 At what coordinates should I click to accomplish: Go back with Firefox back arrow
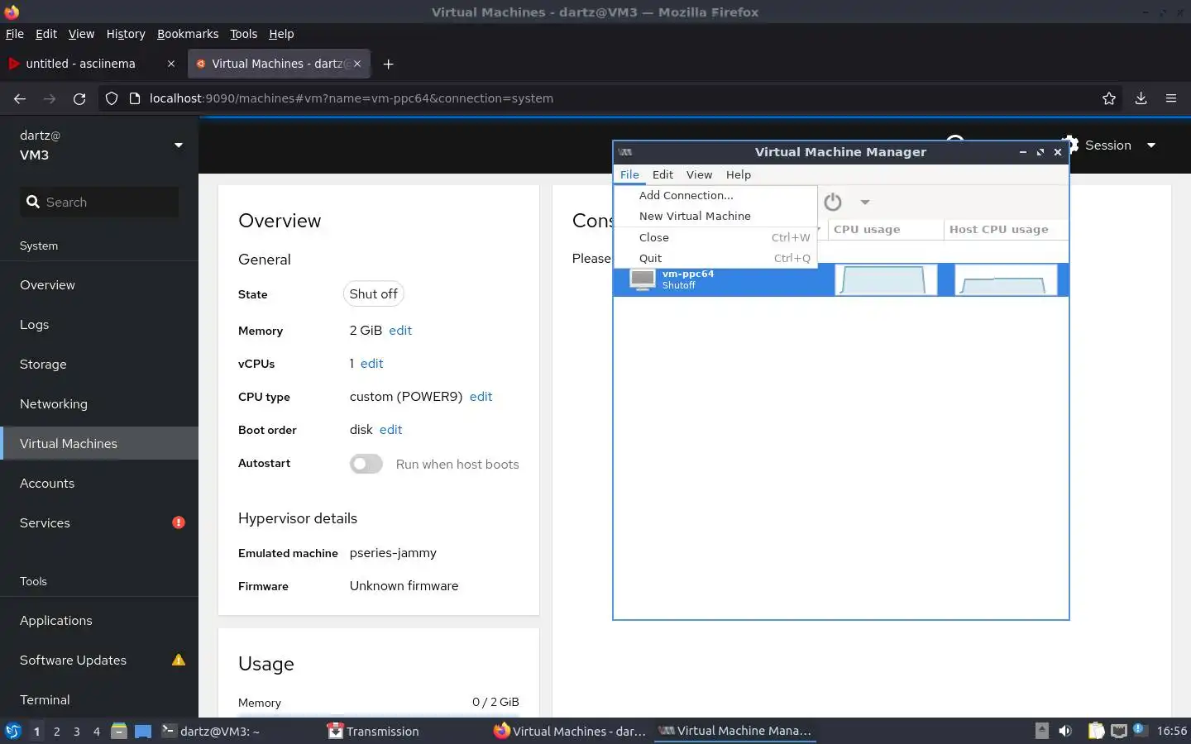19,98
